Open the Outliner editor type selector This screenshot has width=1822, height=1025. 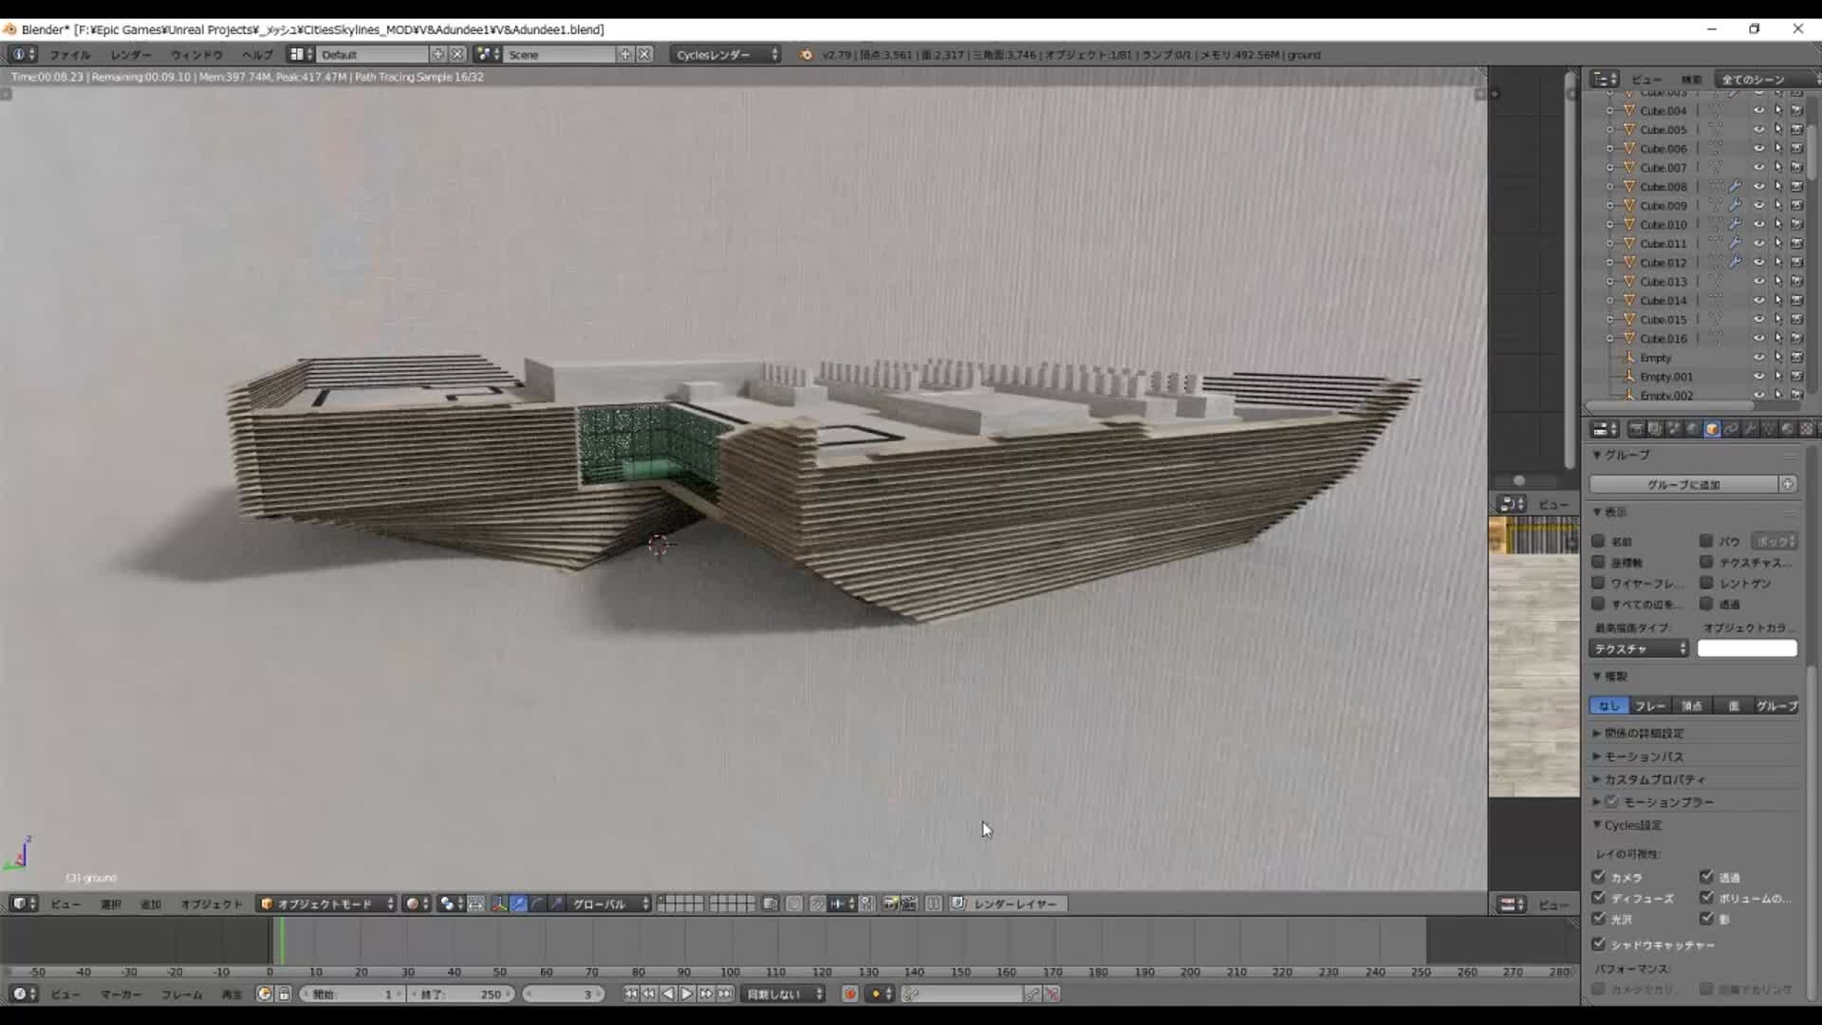[1602, 80]
